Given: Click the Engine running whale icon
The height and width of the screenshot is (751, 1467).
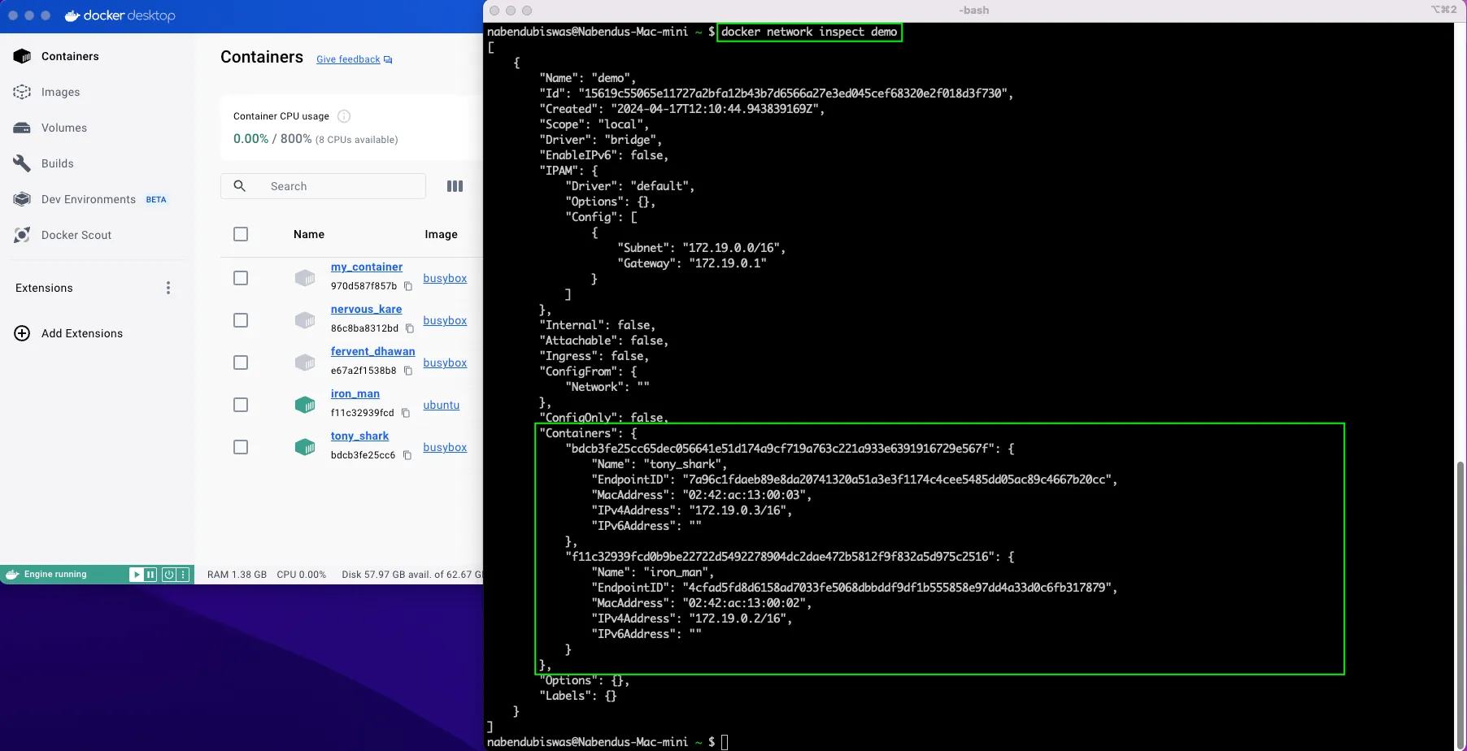Looking at the screenshot, I should point(12,575).
